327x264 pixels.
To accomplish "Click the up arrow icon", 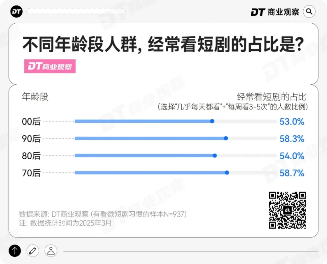I will point(15,251).
